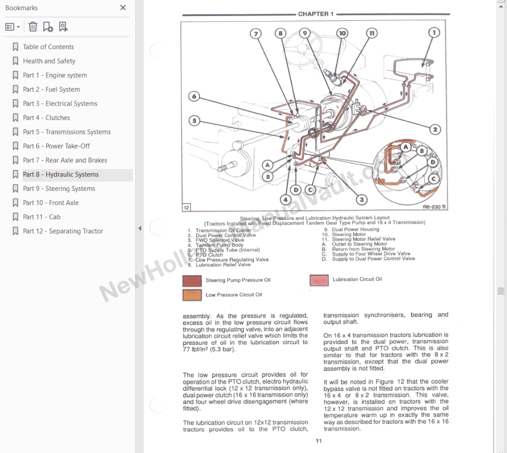The height and width of the screenshot is (453, 507).
Task: Click the highlighted Part 8 - Hydraulic Systems
Action: click(x=61, y=174)
